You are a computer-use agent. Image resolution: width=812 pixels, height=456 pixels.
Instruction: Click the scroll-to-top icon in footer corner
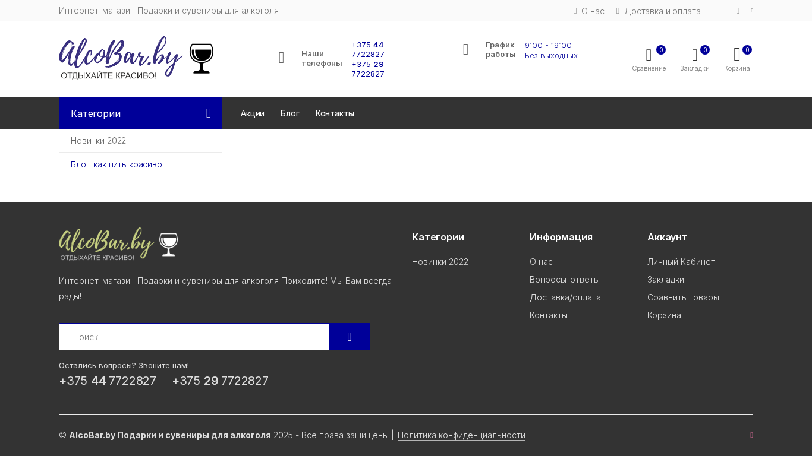click(x=751, y=435)
